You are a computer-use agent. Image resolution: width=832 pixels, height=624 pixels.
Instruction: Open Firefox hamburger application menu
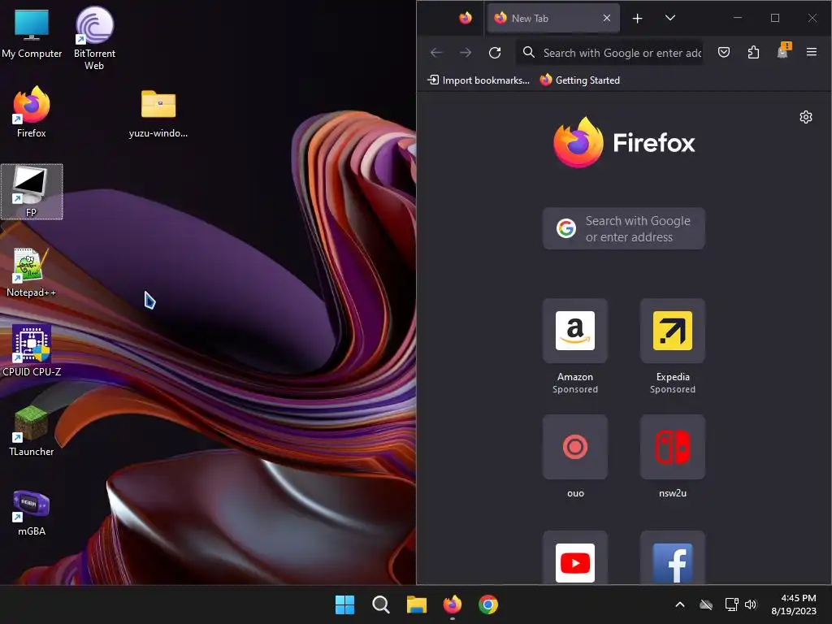point(812,52)
